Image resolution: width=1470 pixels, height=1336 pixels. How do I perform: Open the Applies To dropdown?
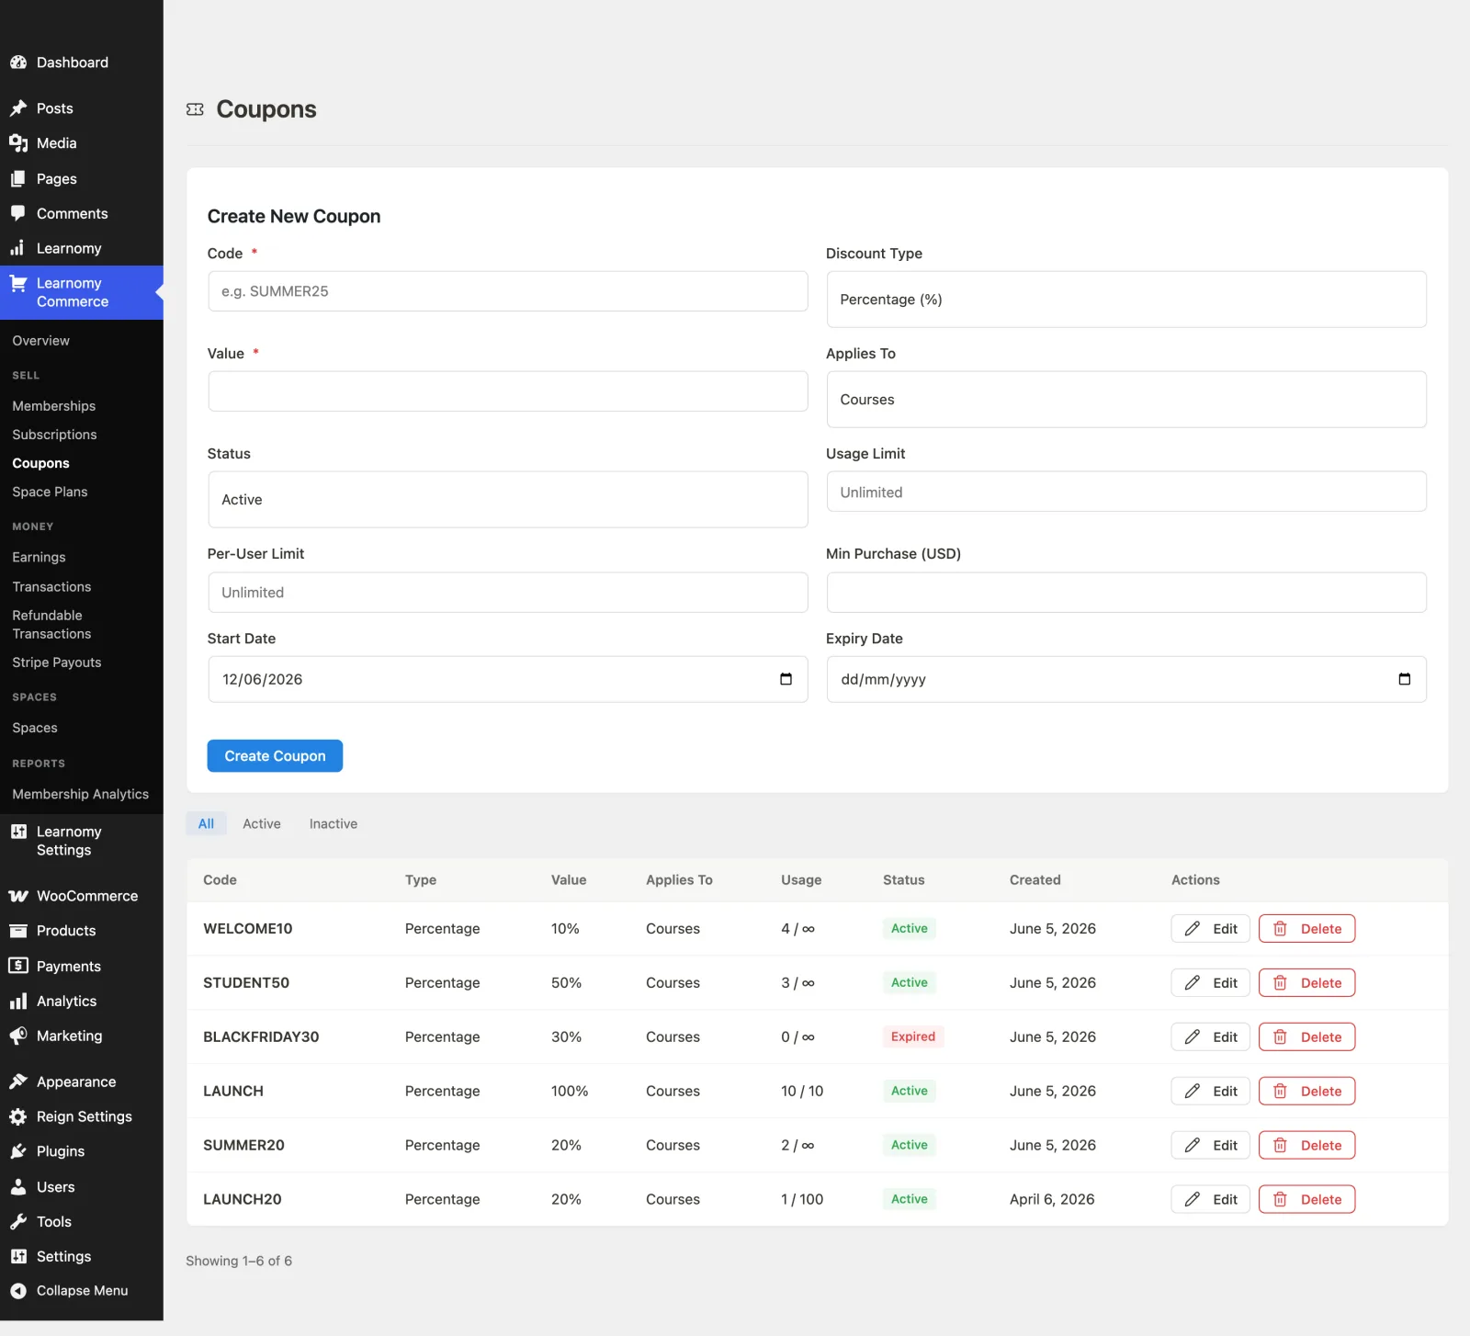click(x=1126, y=400)
